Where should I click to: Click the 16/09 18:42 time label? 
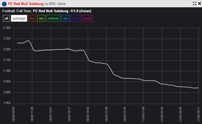point(88,114)
